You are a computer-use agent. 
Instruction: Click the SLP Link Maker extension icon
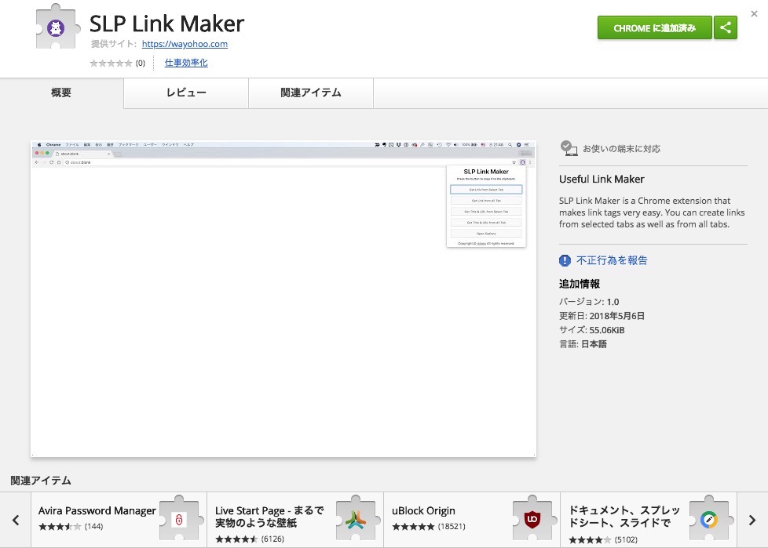click(x=57, y=27)
